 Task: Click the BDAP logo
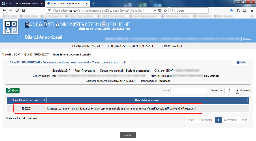tap(11, 27)
